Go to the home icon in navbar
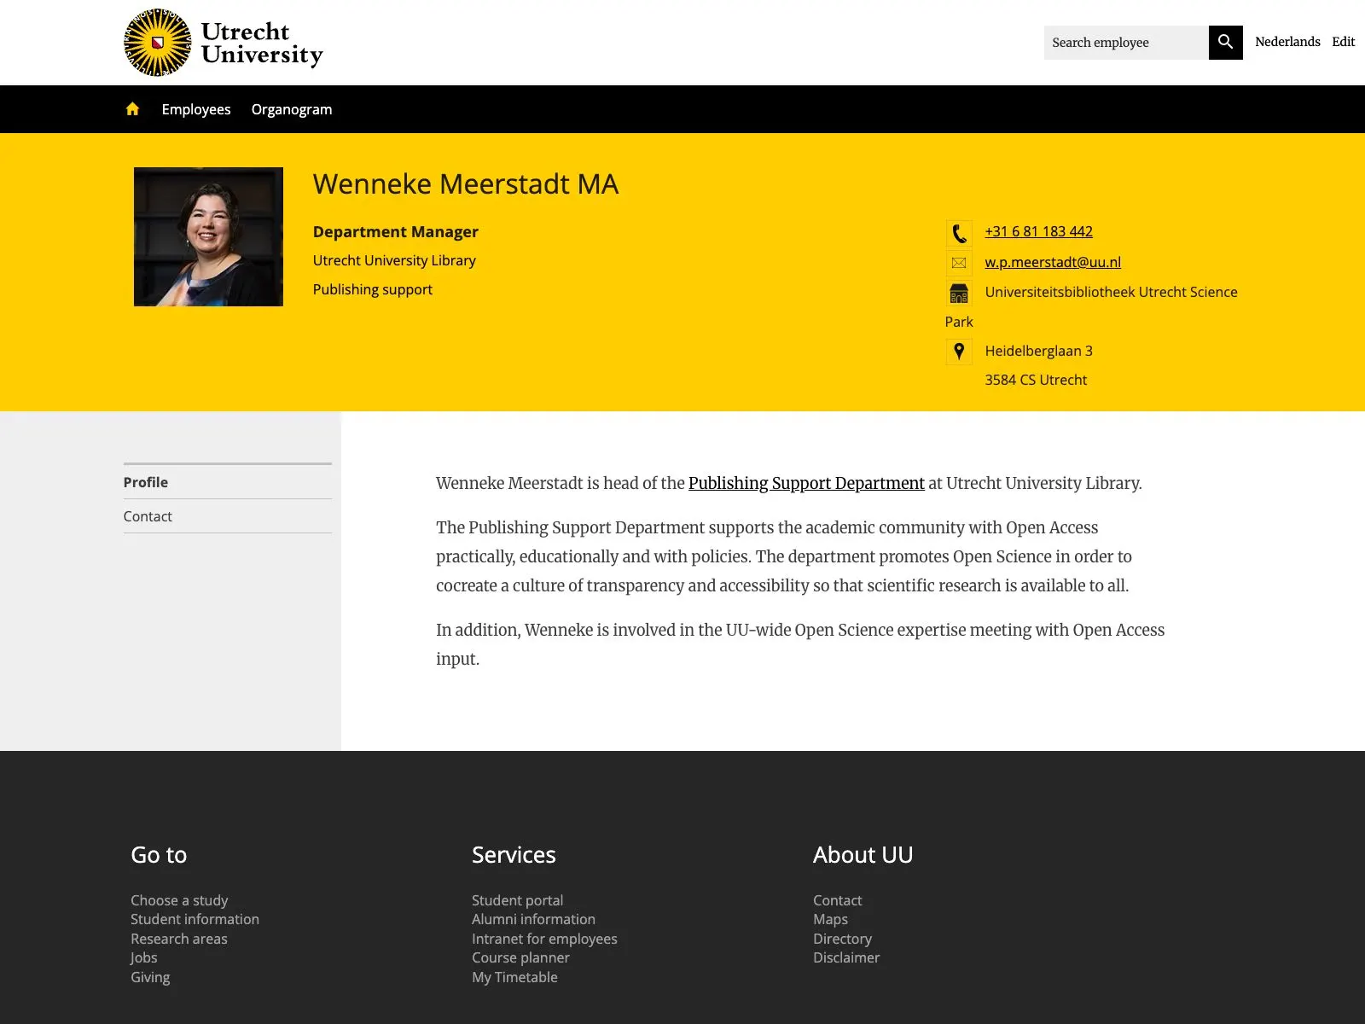The width and height of the screenshot is (1365, 1024). [x=132, y=109]
